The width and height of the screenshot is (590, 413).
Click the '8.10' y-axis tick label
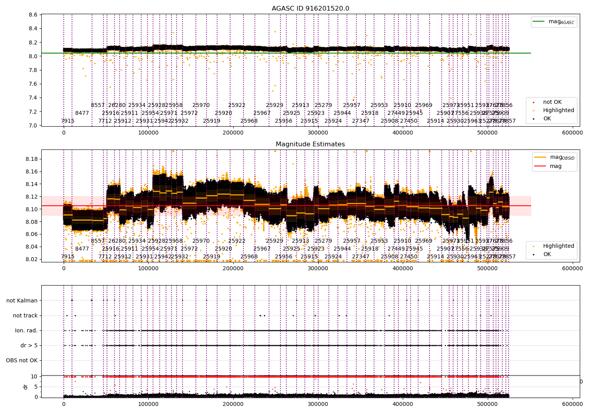(x=31, y=209)
